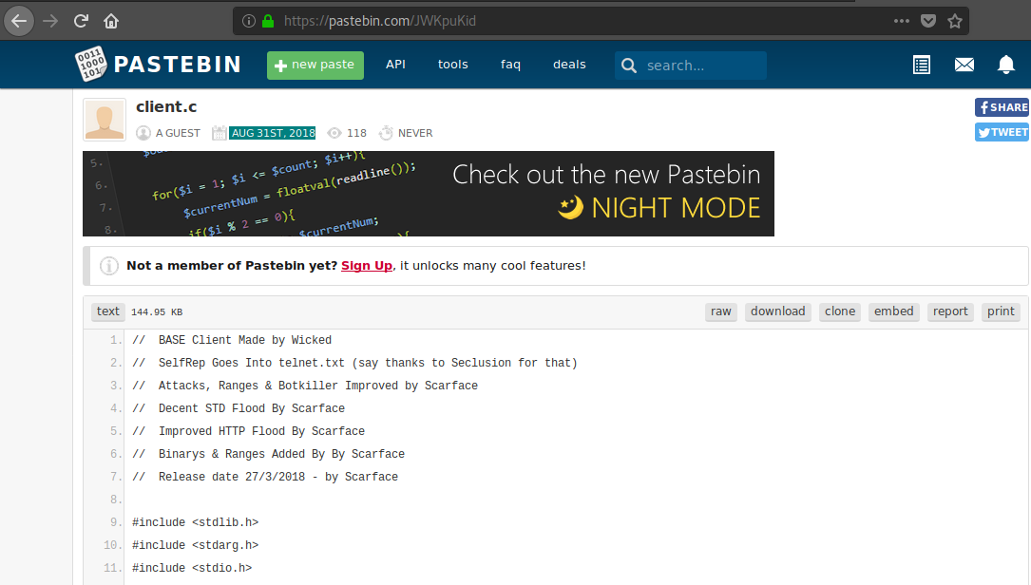Open messages envelope icon
Viewport: 1031px width, 585px height.
(x=964, y=65)
